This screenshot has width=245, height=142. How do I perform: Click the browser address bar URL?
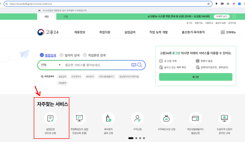tap(31, 4)
